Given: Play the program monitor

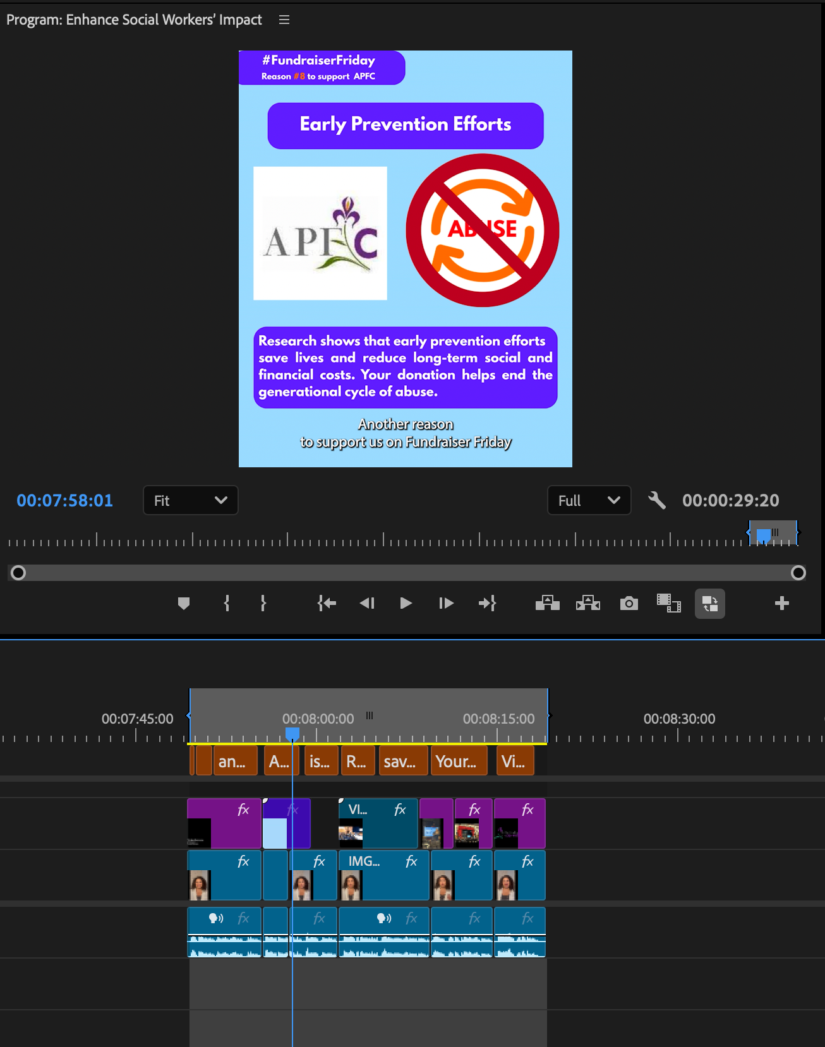Looking at the screenshot, I should 406,604.
